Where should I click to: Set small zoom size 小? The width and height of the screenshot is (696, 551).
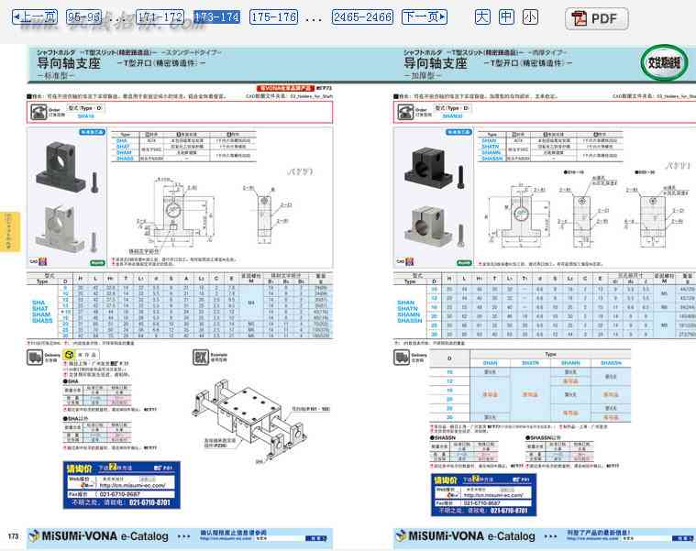[530, 17]
